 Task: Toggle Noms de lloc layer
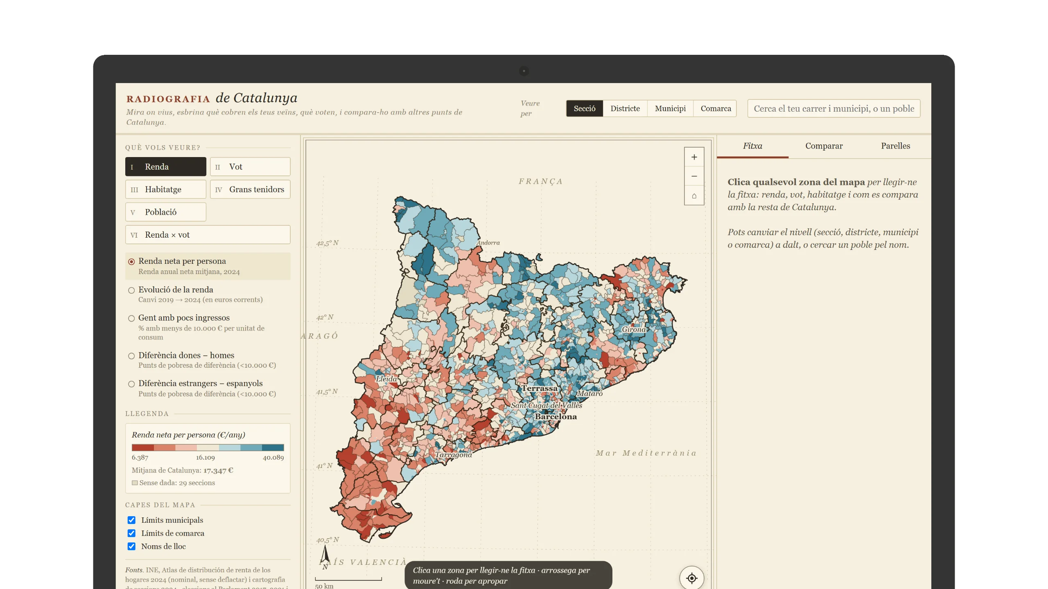131,546
